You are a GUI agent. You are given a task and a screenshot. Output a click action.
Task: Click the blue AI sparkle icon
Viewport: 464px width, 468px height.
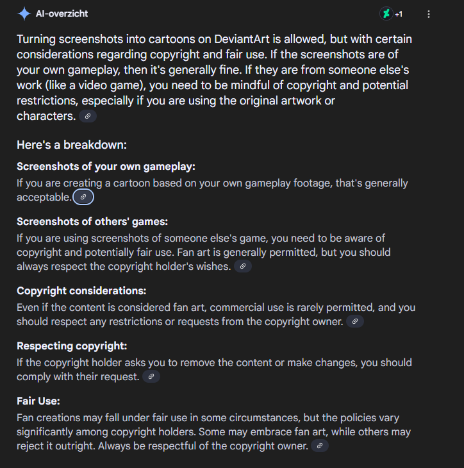pyautogui.click(x=24, y=13)
